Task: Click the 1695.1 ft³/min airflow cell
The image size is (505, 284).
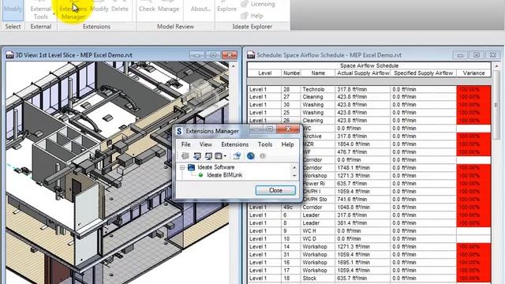Action: [363, 263]
